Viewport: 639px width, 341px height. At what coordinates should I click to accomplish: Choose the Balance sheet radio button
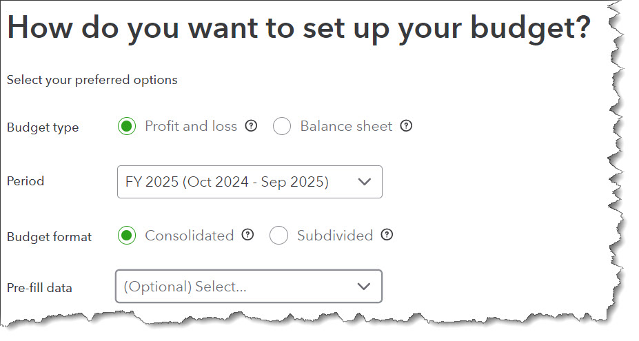pyautogui.click(x=282, y=127)
